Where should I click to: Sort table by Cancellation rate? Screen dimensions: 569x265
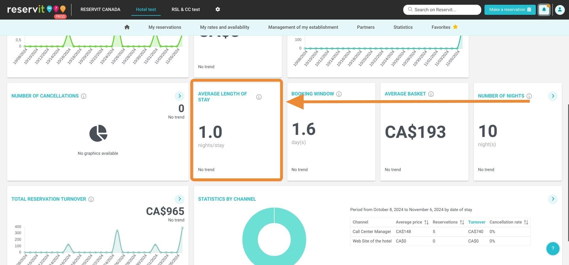click(x=526, y=222)
